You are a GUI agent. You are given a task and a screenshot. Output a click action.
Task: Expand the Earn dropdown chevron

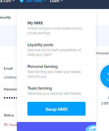click(13, 1)
